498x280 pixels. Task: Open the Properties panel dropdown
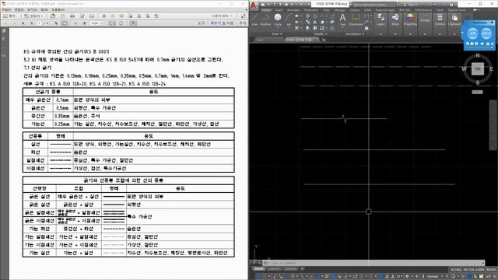tap(410, 34)
